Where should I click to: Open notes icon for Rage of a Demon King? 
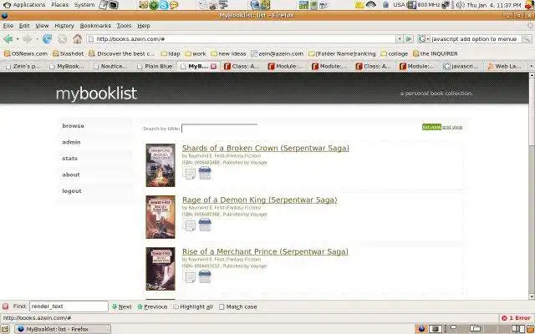click(189, 225)
